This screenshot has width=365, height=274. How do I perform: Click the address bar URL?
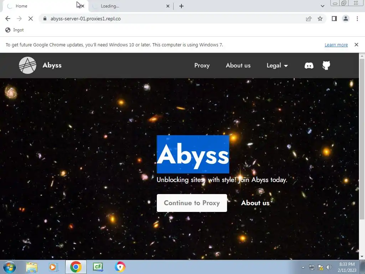tap(86, 19)
